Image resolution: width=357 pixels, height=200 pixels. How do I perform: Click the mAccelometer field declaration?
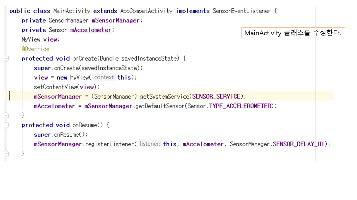point(91,30)
